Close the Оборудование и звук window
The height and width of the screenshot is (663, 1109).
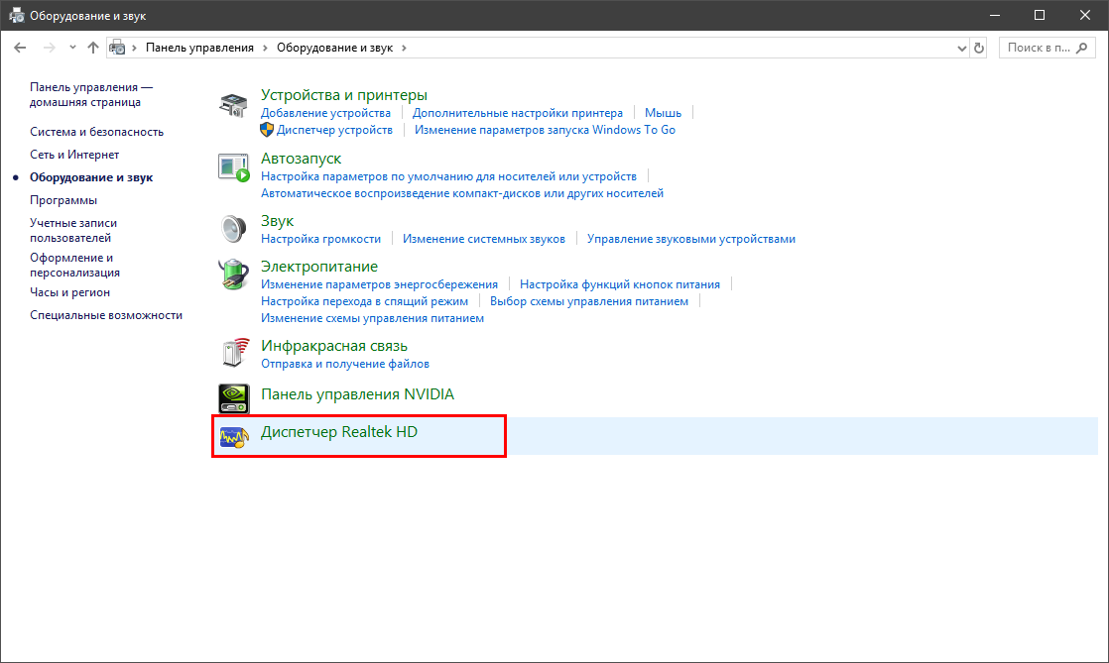click(1085, 15)
